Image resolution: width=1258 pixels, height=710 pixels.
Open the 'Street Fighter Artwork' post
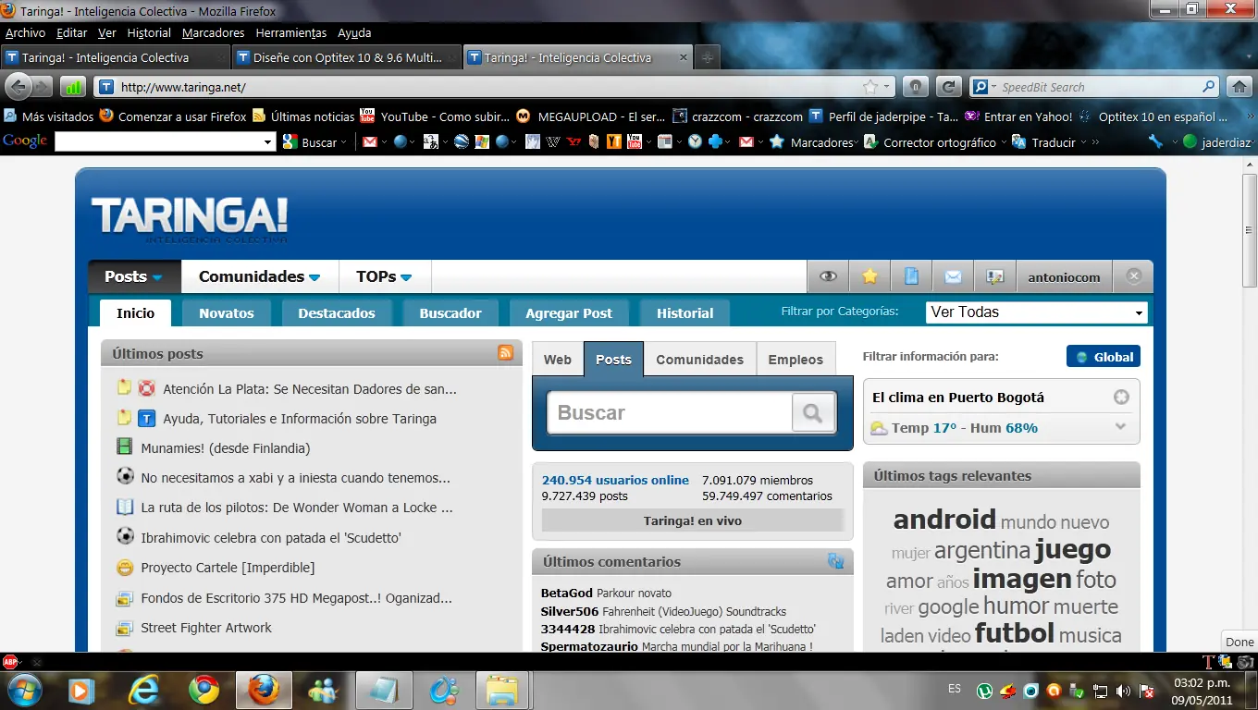(x=206, y=628)
